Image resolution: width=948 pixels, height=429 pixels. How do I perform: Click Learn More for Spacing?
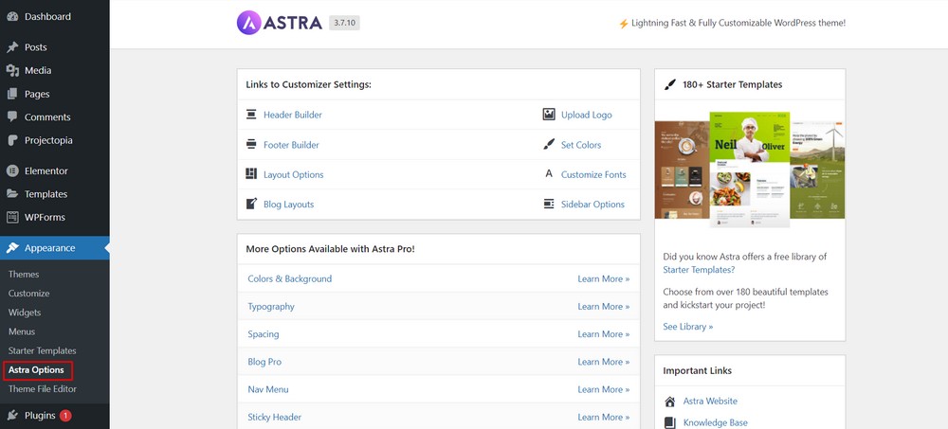[x=603, y=334]
